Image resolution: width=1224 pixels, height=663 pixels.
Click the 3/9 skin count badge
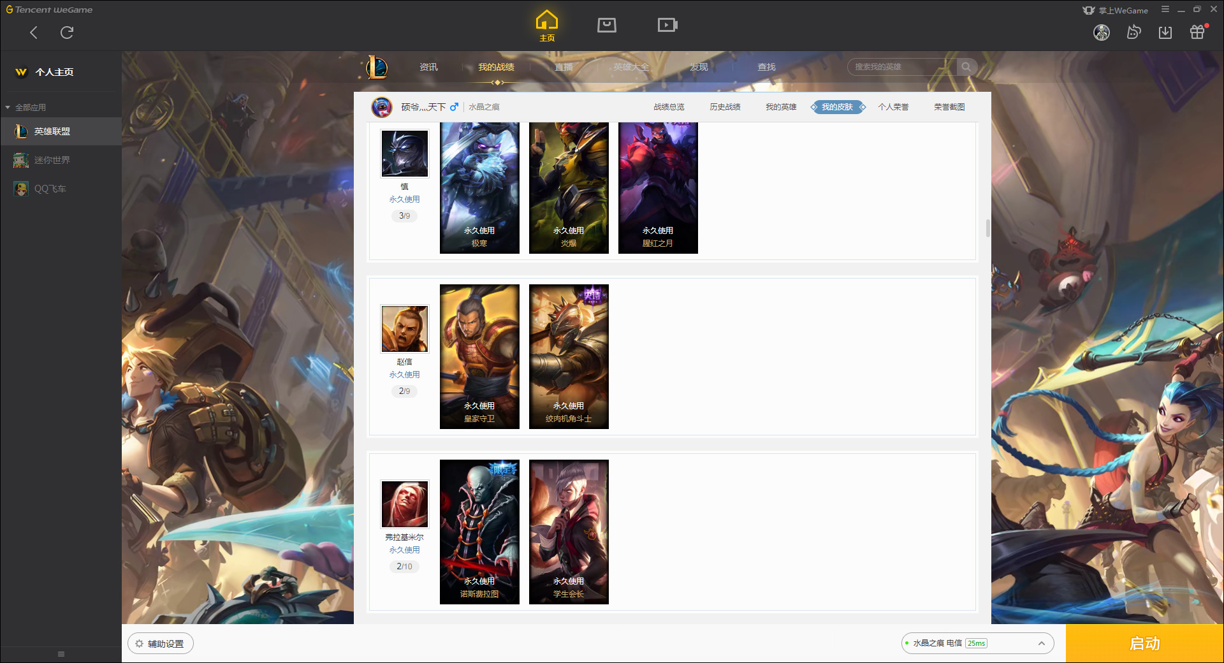click(x=404, y=216)
